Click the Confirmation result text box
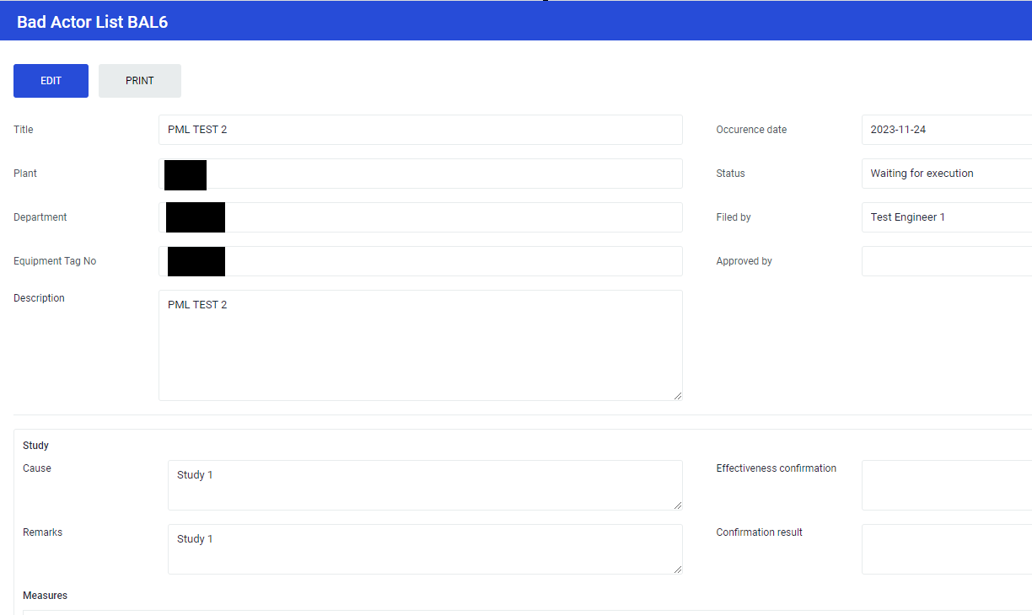1032x615 pixels. pyautogui.click(x=946, y=548)
